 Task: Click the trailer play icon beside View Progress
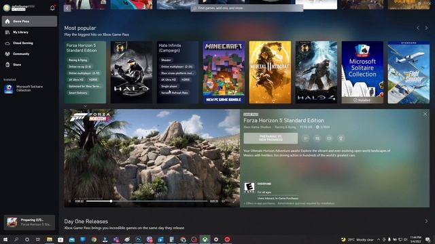305,138
